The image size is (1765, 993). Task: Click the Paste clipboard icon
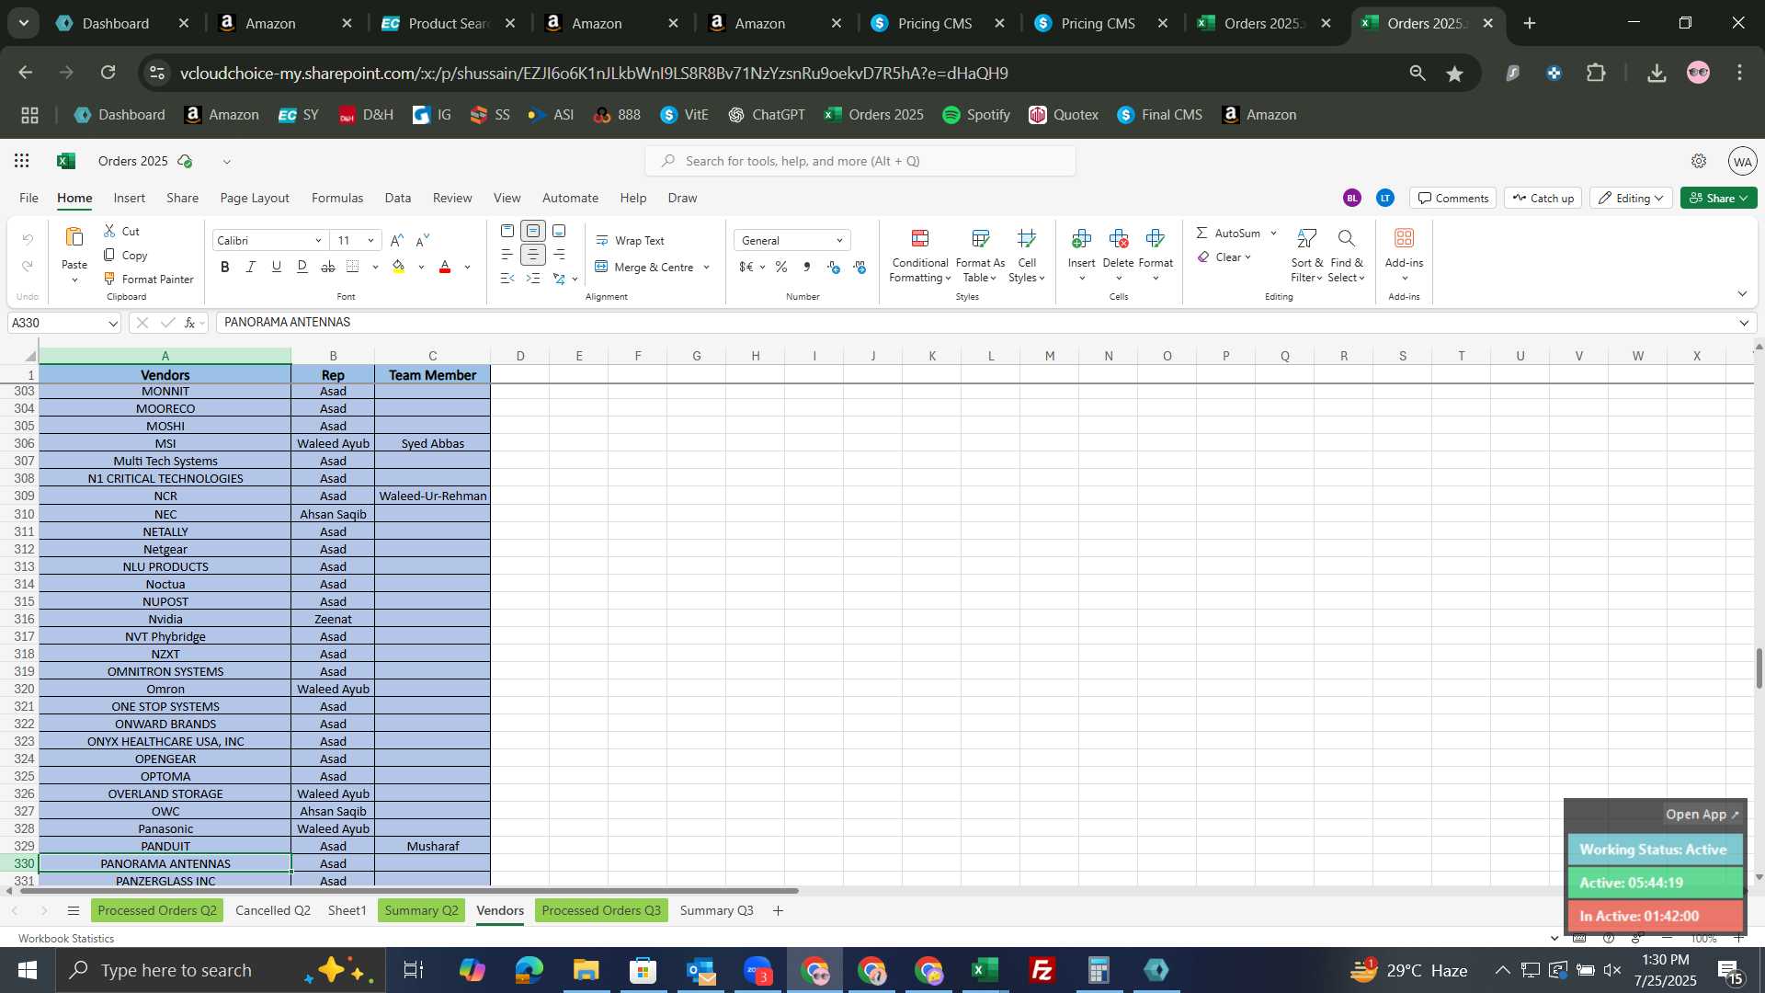pyautogui.click(x=74, y=238)
